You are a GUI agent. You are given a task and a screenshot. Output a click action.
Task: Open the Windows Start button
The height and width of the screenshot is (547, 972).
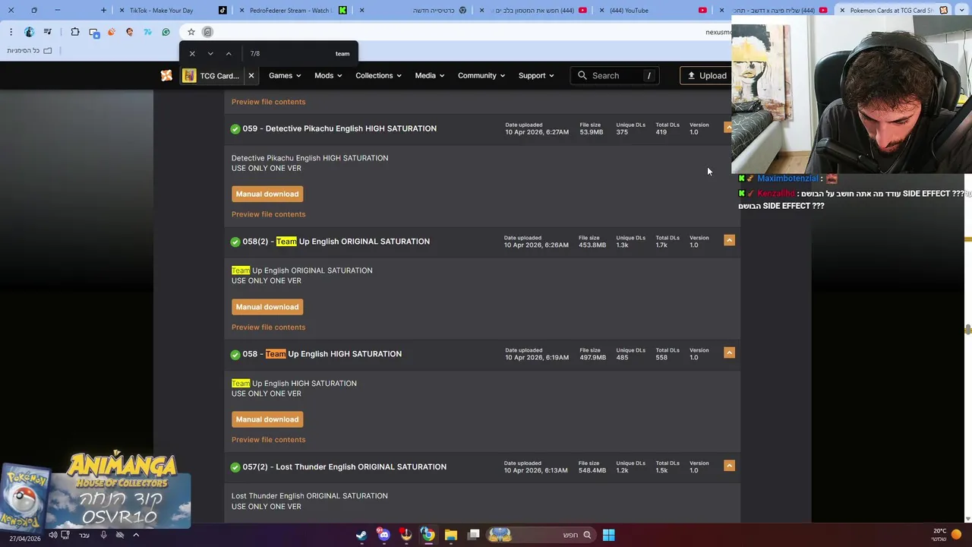(x=608, y=535)
